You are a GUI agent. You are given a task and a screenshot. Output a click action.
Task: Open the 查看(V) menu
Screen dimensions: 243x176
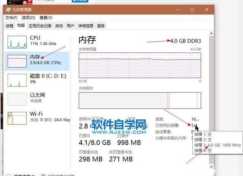pos(46,17)
